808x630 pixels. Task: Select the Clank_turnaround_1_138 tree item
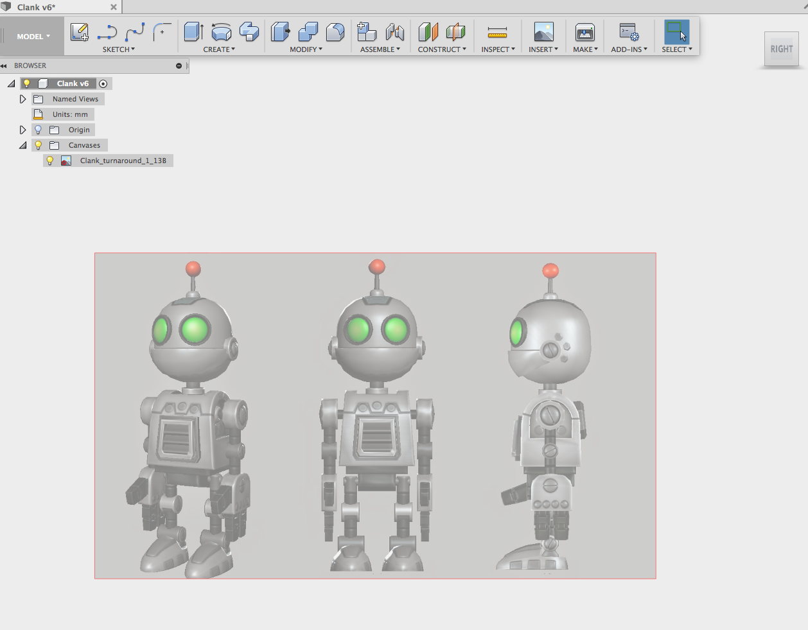point(123,161)
